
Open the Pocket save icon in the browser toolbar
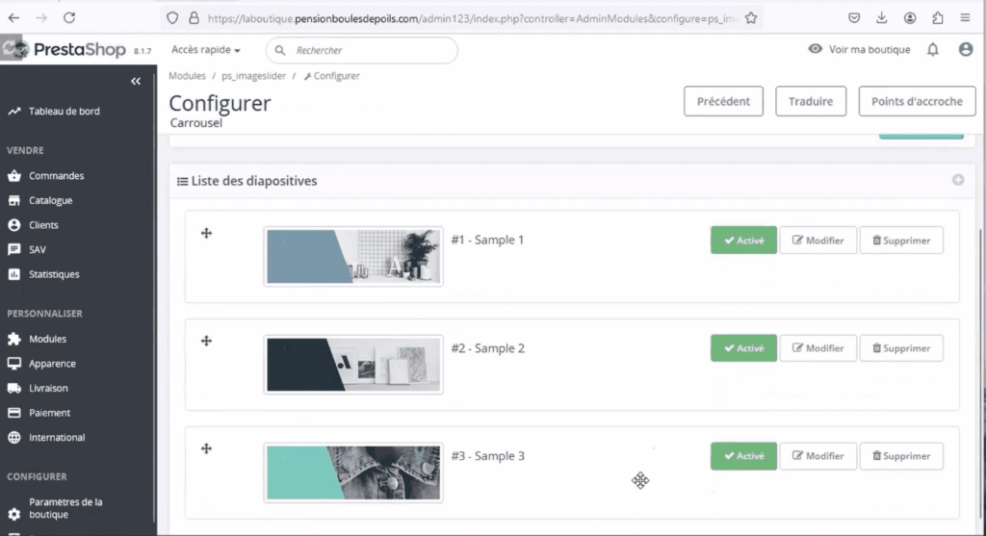point(854,18)
